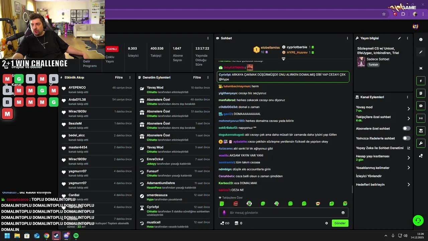The image size is (428, 241).
Task: Open Filtre dropdown in Denetim Eylemleri
Action: click(197, 77)
